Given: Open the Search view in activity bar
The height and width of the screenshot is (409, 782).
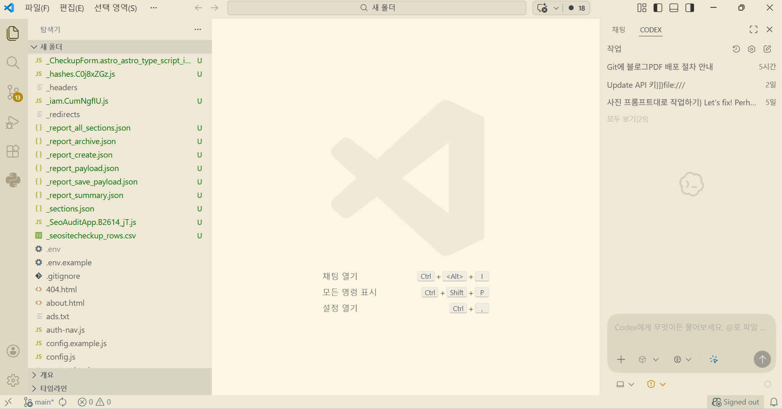Looking at the screenshot, I should click(x=13, y=63).
